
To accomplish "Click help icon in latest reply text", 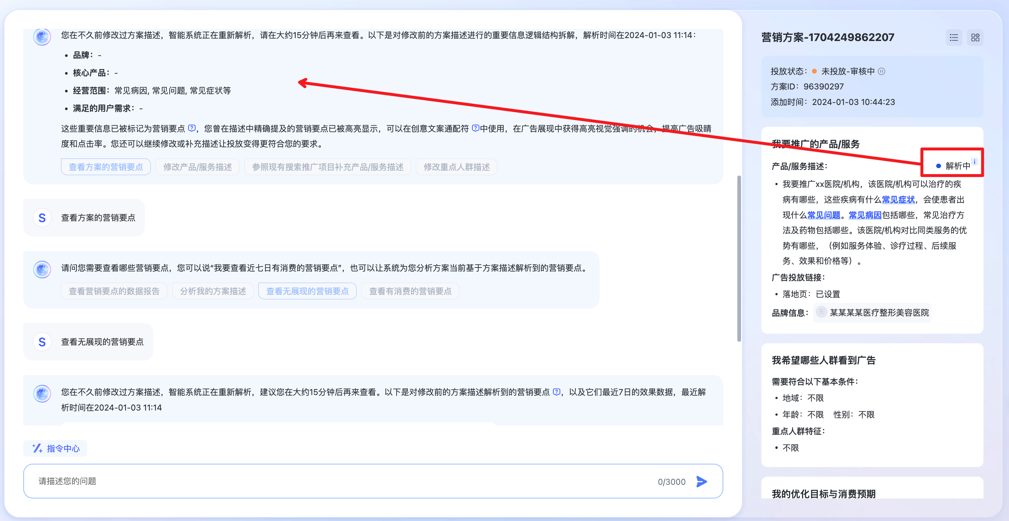I will coord(556,392).
